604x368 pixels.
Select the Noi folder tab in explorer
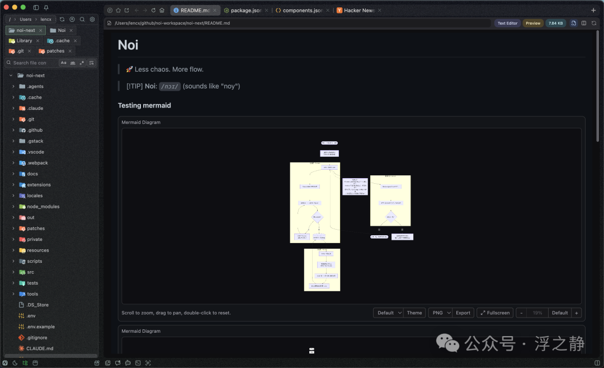point(62,30)
